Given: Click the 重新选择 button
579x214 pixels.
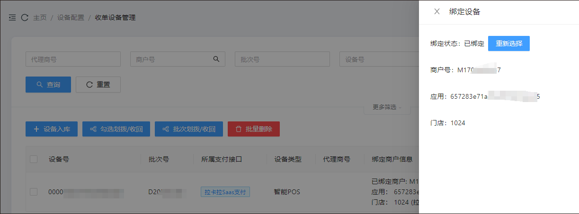Looking at the screenshot, I should tap(508, 43).
